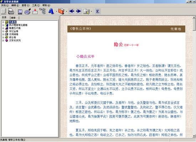Open dropdown arrow beside the folder icon
Viewport: 196px width, 142px height.
pos(91,11)
